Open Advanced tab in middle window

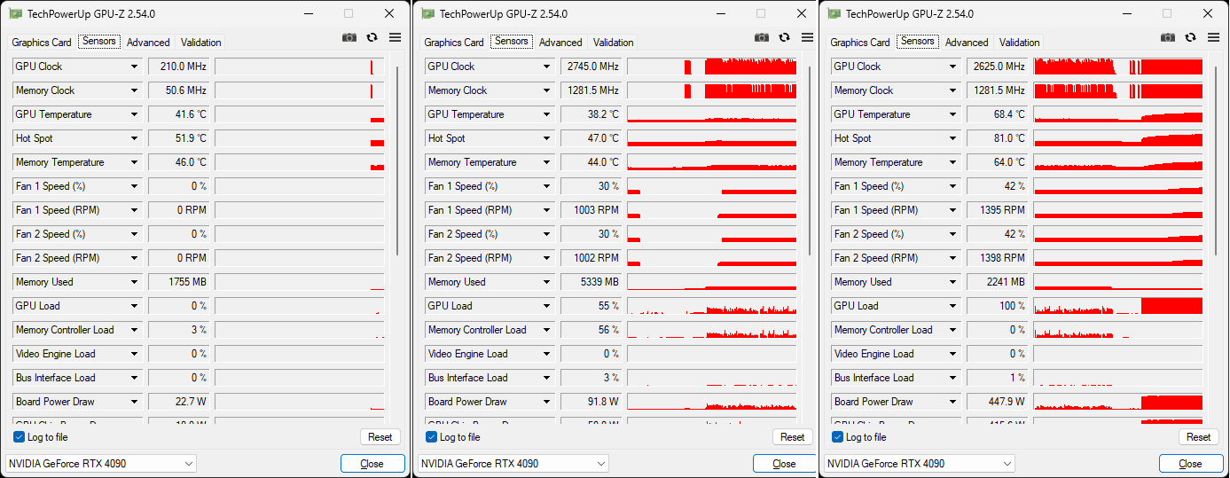point(560,43)
